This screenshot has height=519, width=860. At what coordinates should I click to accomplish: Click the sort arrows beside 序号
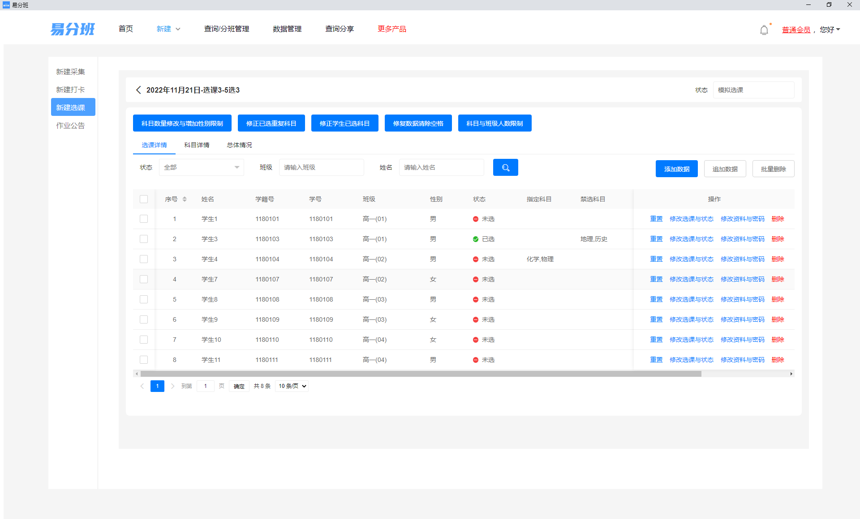[185, 199]
